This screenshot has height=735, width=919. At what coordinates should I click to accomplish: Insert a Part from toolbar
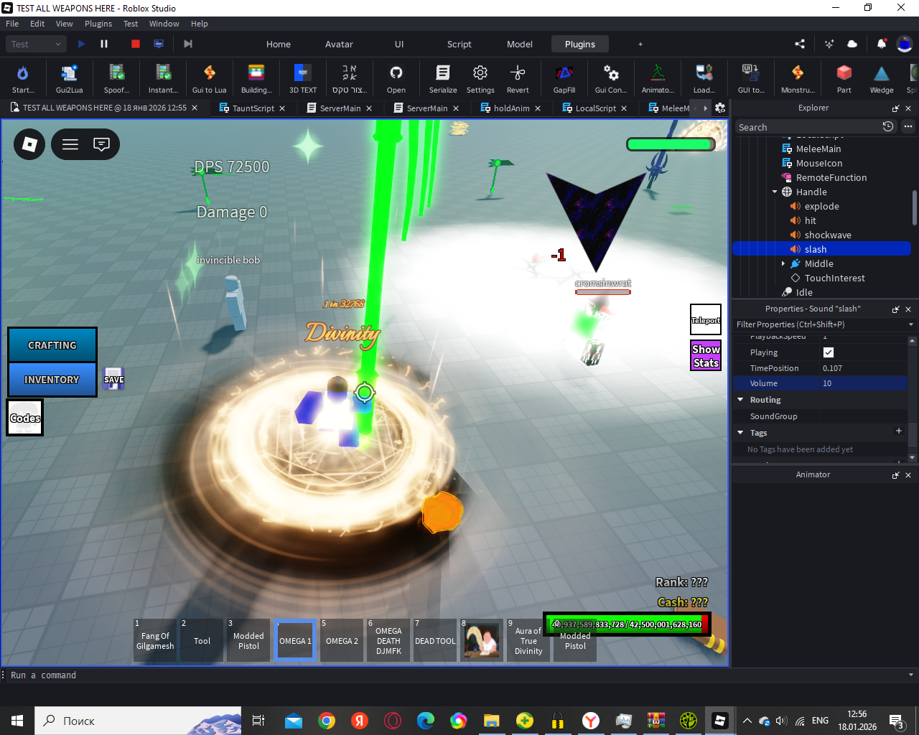pyautogui.click(x=844, y=78)
